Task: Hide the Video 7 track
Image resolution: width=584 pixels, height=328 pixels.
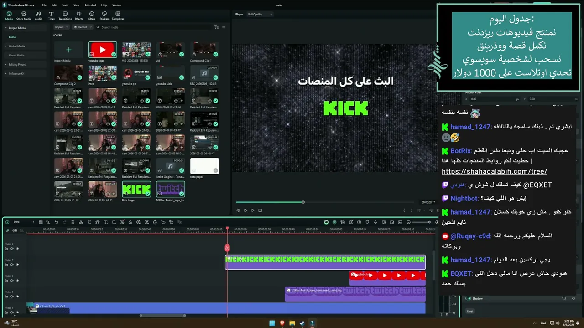Action: click(x=17, y=265)
